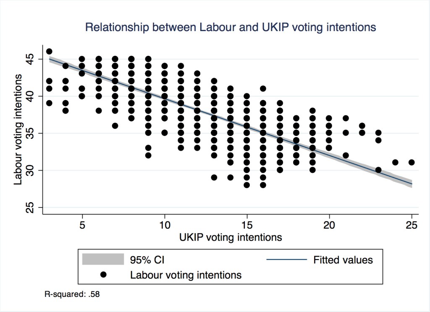Click the '95% CI' legend text
Viewport: 430px width, 312px height.
pyautogui.click(x=147, y=260)
